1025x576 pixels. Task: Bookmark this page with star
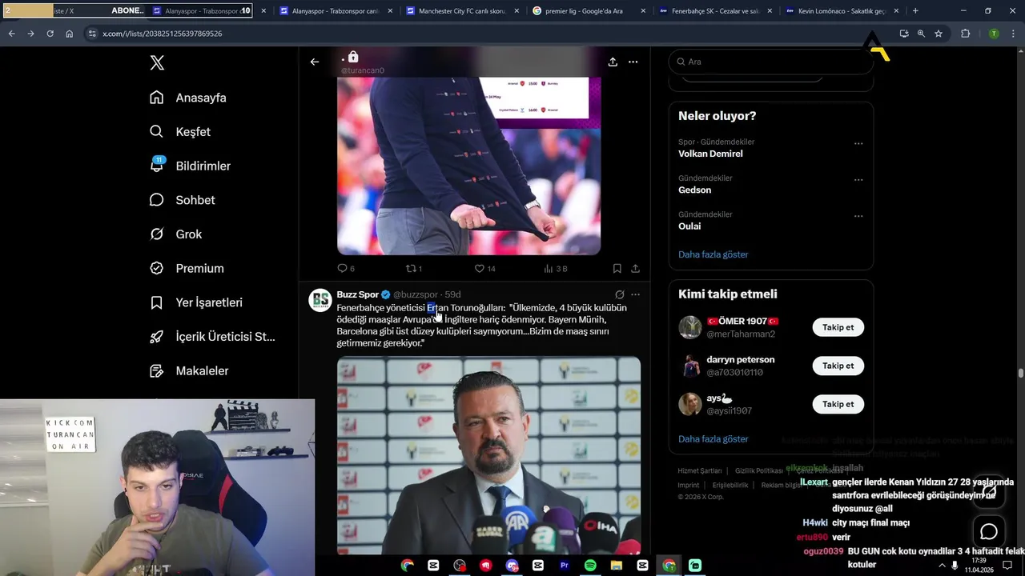pyautogui.click(x=939, y=34)
